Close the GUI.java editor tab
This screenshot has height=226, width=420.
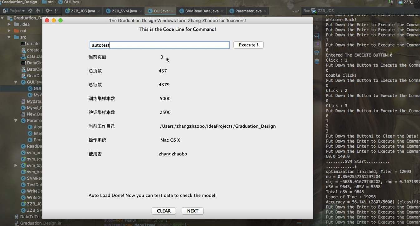pos(172,11)
